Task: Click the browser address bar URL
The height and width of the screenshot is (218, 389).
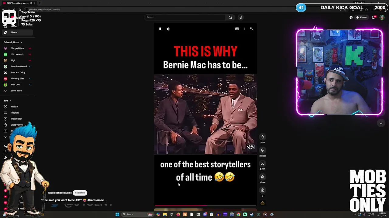Action: pos(45,9)
